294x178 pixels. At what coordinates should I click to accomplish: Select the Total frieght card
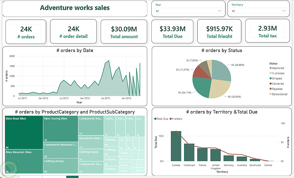point(219,32)
